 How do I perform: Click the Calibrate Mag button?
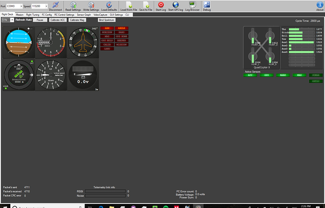tap(77, 20)
